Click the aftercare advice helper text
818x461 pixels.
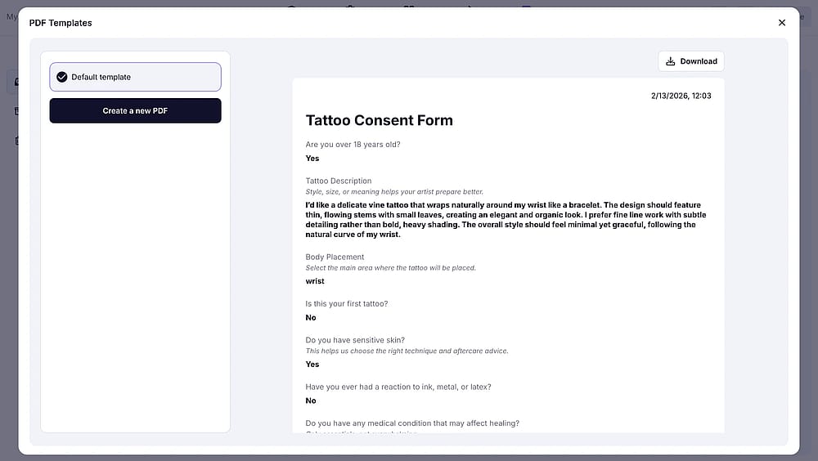tap(407, 351)
